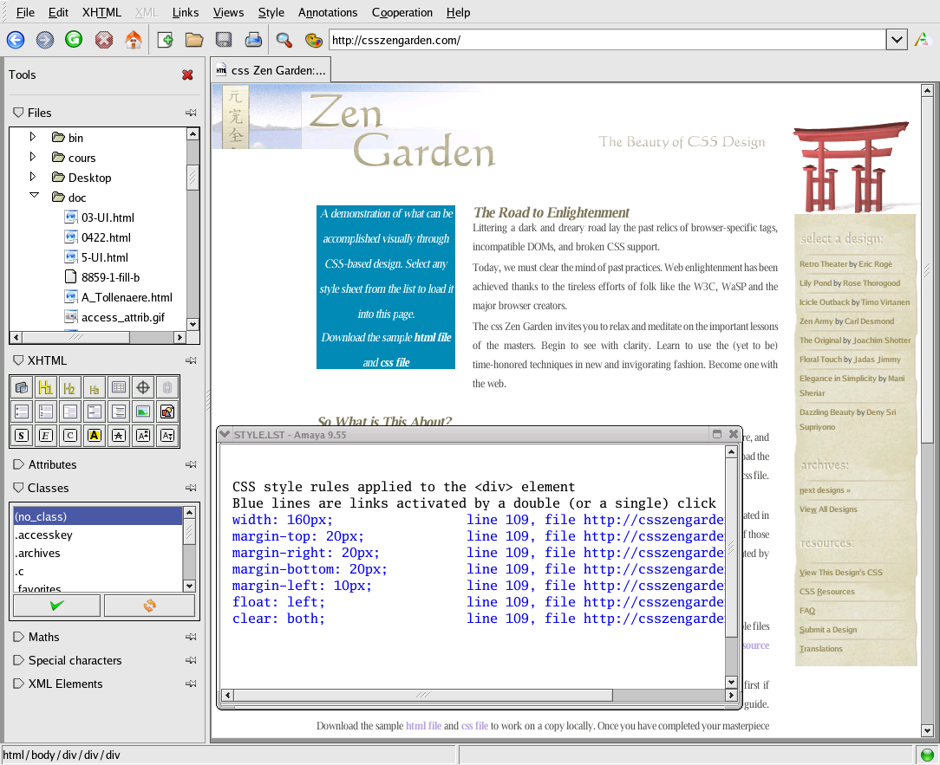
Task: Insert an H3 heading
Action: tap(95, 387)
